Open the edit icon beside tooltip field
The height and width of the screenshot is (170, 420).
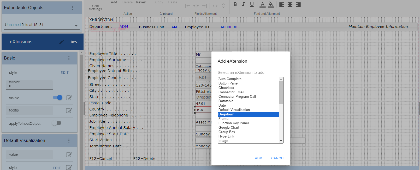(69, 110)
